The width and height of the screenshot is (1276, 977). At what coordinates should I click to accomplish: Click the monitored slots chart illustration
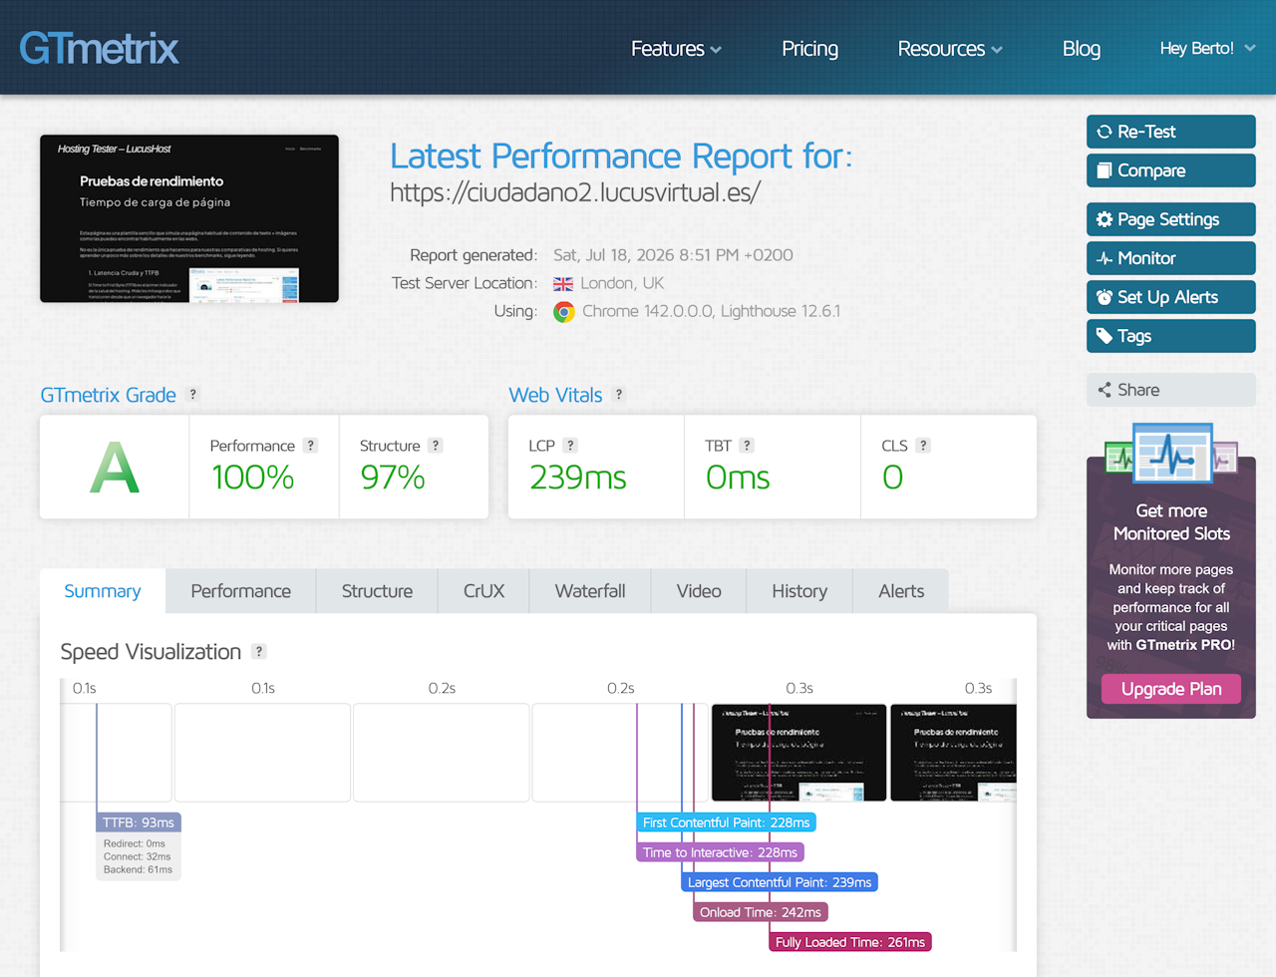[x=1171, y=455]
